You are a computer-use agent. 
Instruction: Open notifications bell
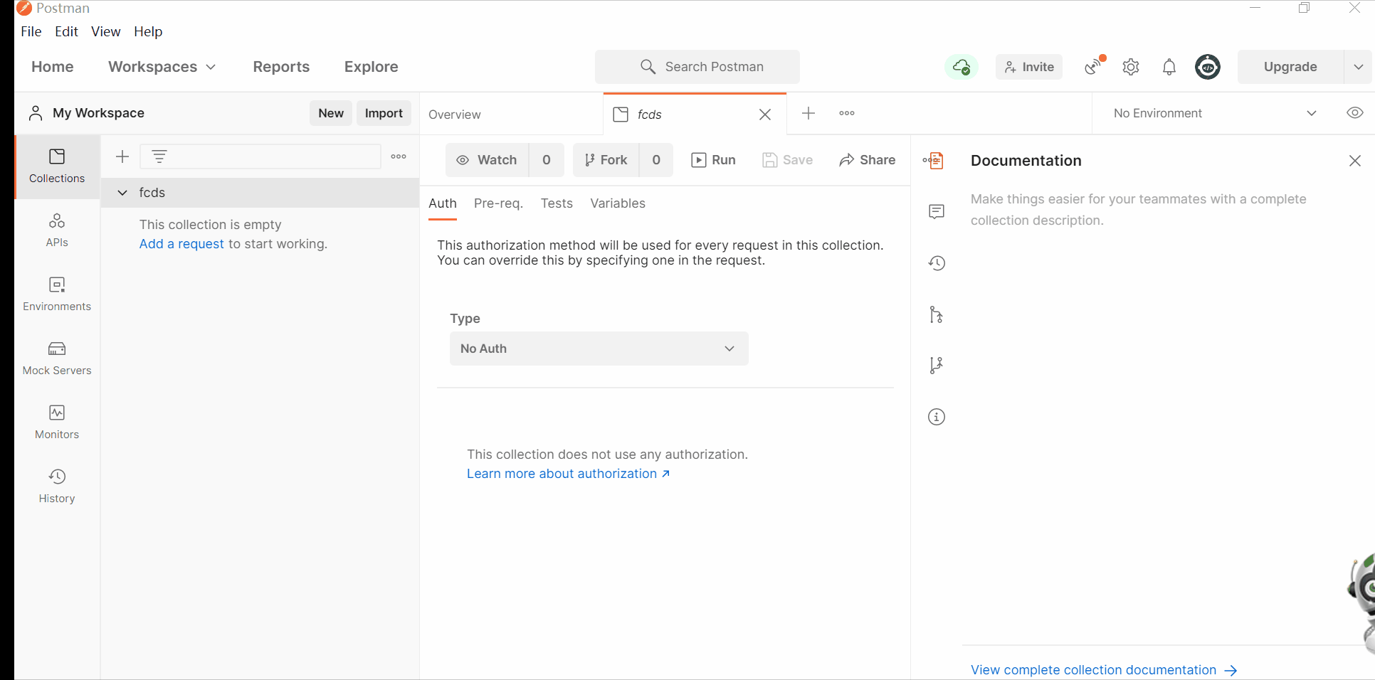click(1169, 67)
